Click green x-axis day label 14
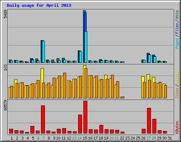The image size is (181, 142). pos(80,138)
